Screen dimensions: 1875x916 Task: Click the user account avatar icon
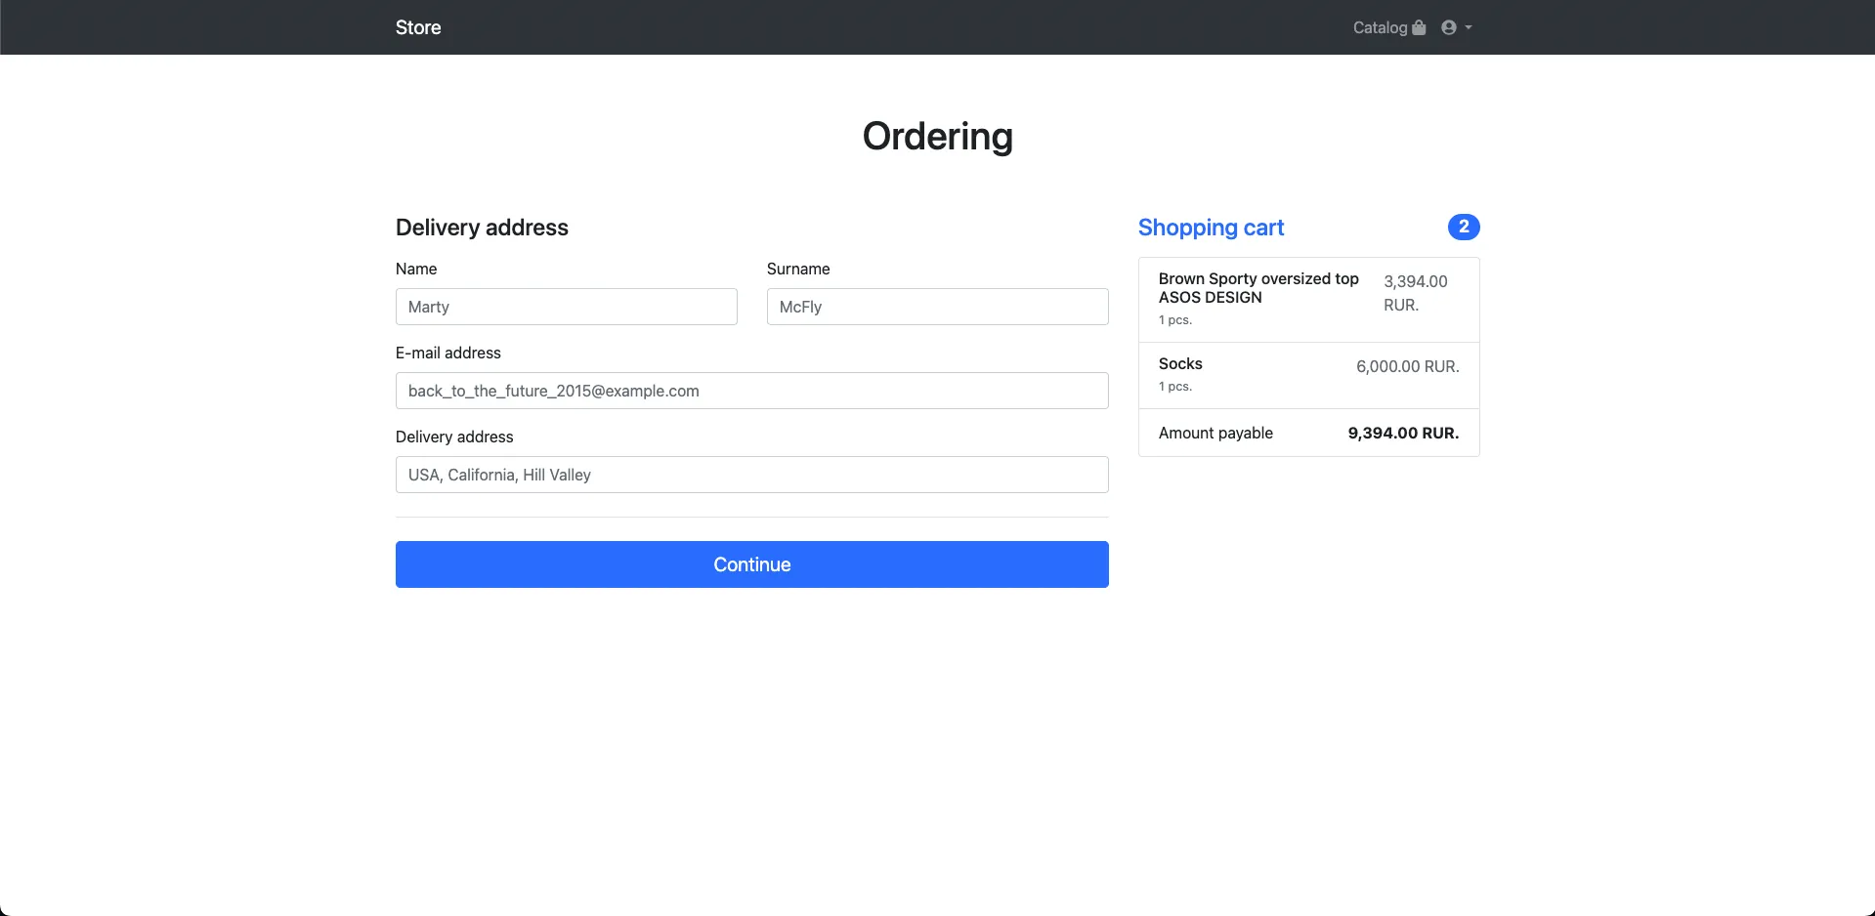point(1449,27)
